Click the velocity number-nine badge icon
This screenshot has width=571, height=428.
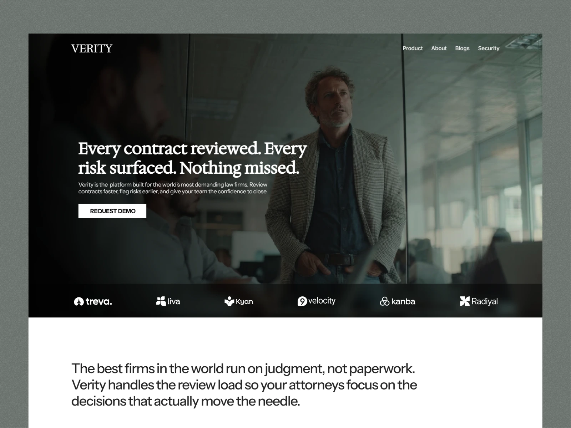click(x=302, y=301)
